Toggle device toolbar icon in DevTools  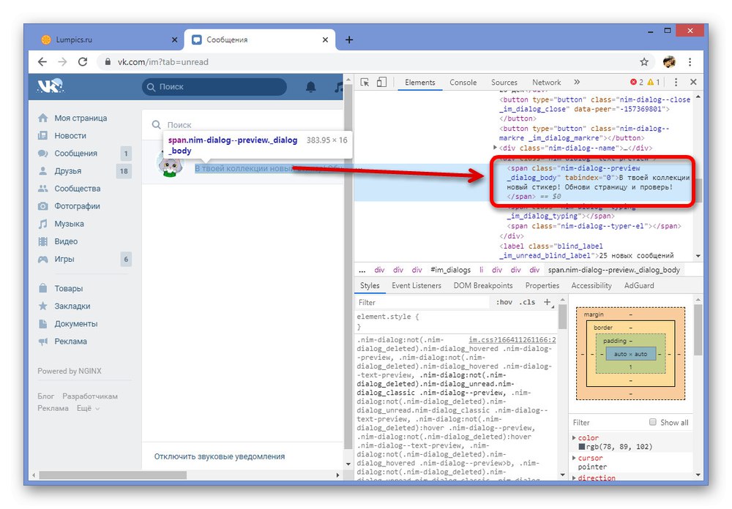point(381,82)
